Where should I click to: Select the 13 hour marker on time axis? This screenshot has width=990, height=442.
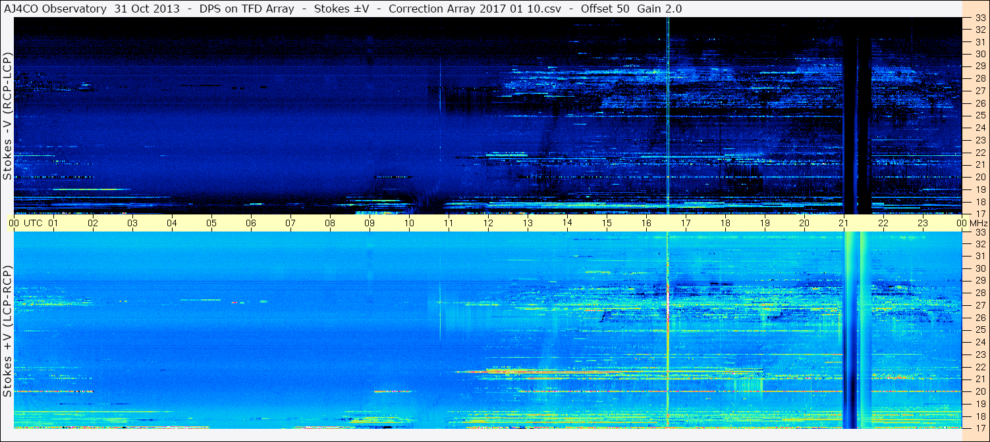coord(528,223)
